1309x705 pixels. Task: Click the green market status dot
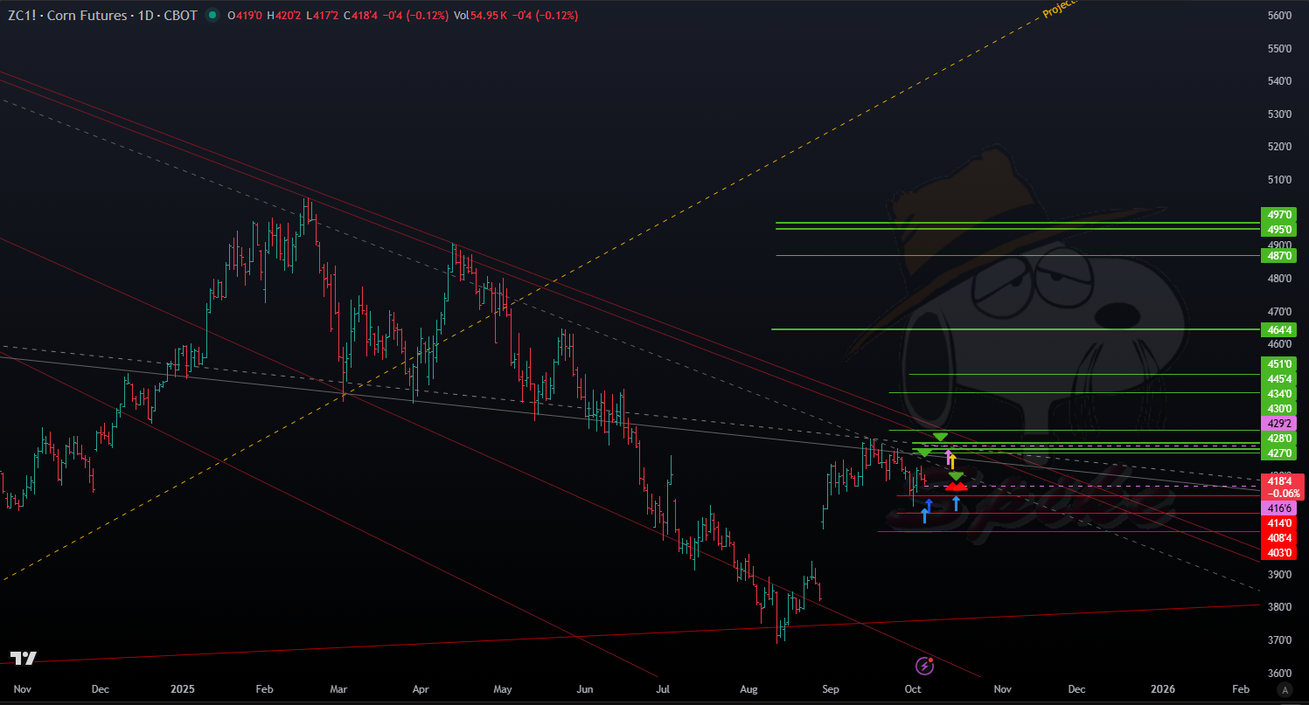(212, 16)
